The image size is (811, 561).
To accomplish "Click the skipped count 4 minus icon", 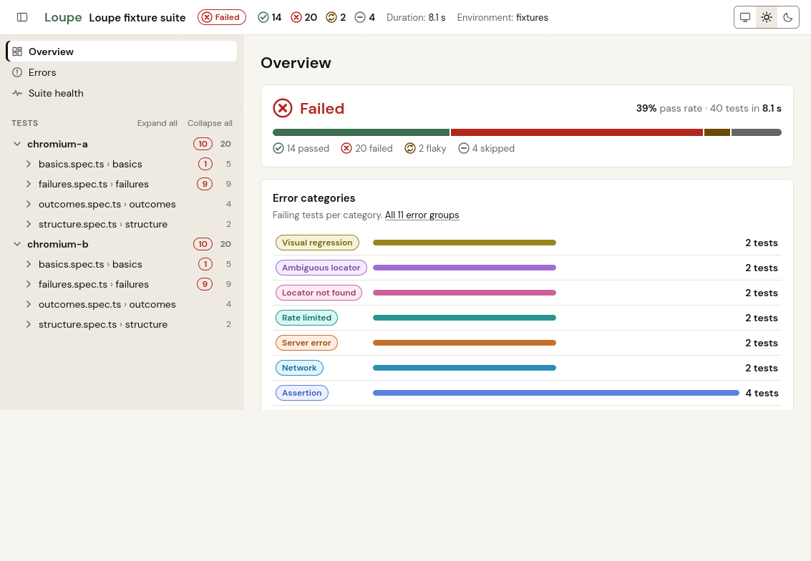I will pyautogui.click(x=360, y=17).
